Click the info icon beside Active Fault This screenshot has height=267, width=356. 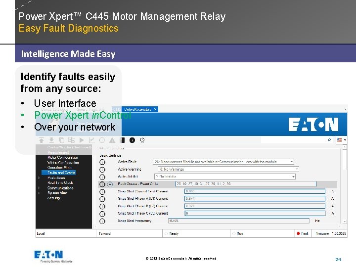[102, 162]
